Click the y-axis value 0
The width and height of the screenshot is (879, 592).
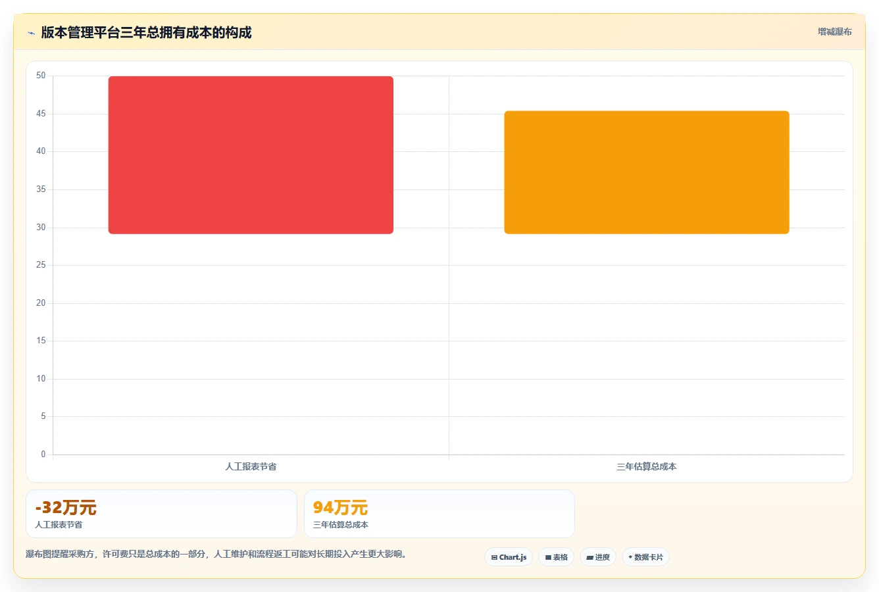(x=43, y=455)
